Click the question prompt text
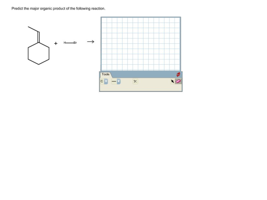 (58, 9)
